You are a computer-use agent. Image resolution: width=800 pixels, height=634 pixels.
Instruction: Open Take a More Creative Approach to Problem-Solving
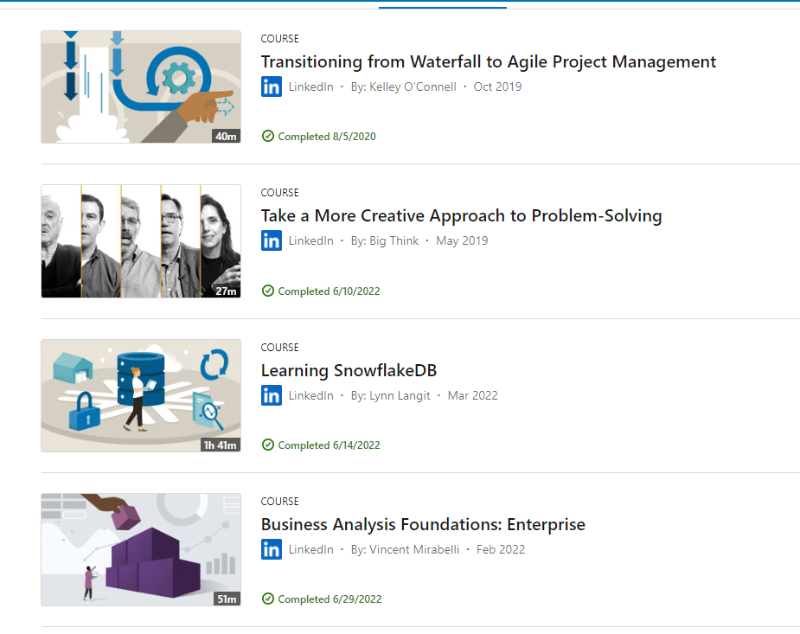pos(461,215)
